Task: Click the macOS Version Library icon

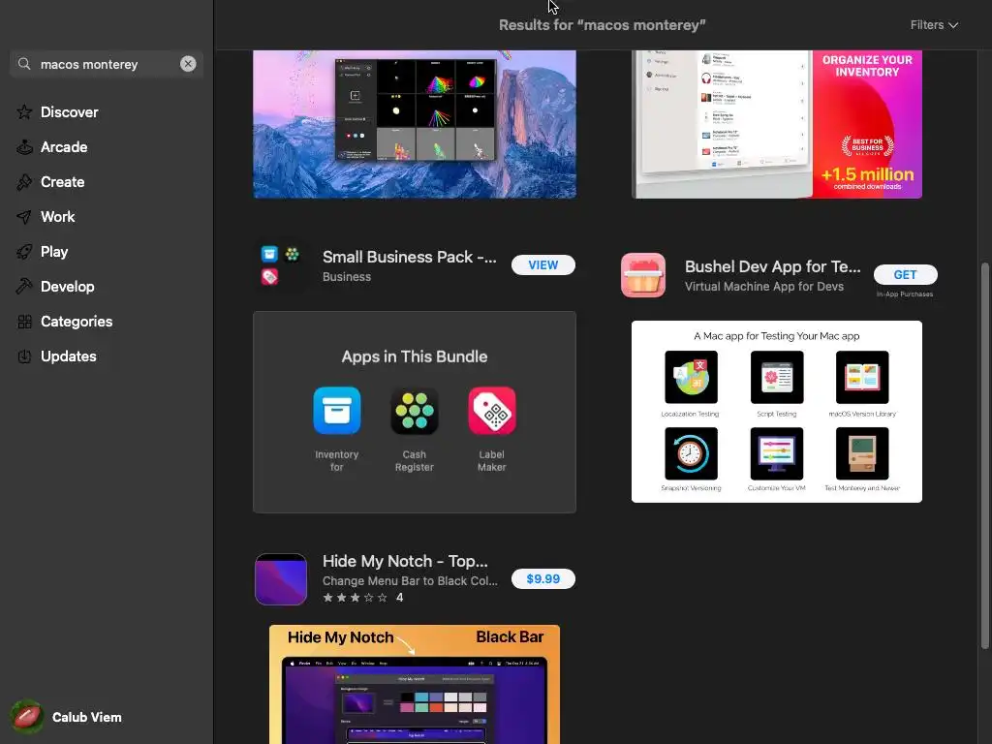Action: click(x=861, y=377)
